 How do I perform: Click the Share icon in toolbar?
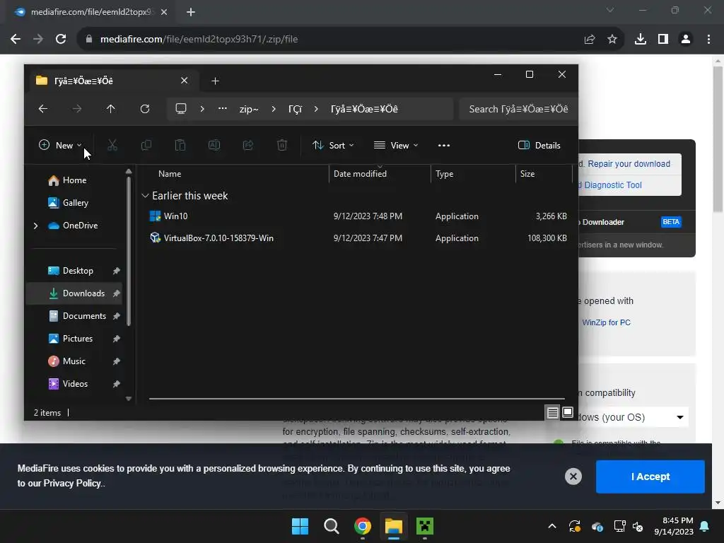tap(248, 146)
